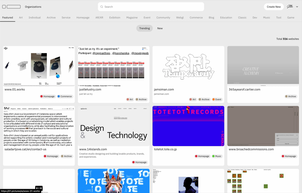302x193 pixels.
Task: Click Event tag on jamsiman.com card
Action: click(x=217, y=99)
